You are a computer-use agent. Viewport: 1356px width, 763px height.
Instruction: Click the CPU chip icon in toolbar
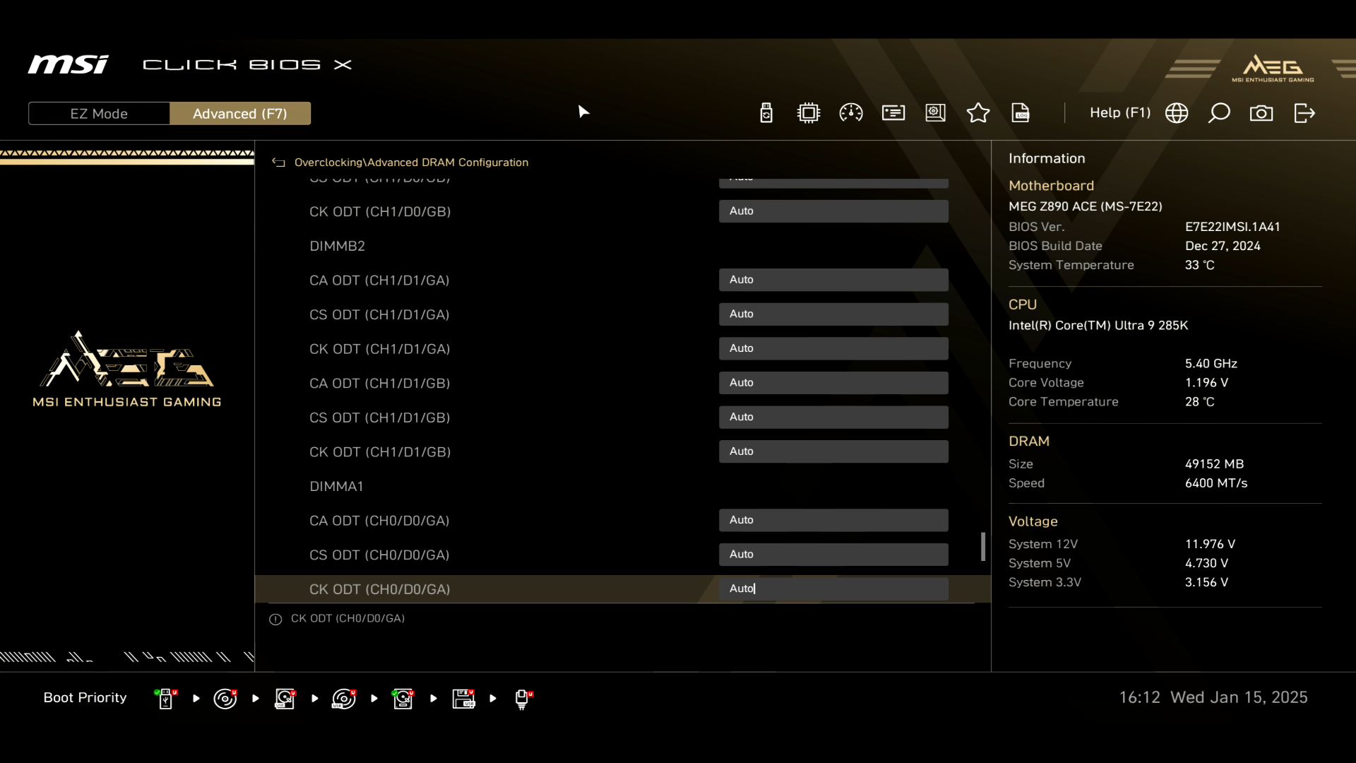pyautogui.click(x=808, y=113)
